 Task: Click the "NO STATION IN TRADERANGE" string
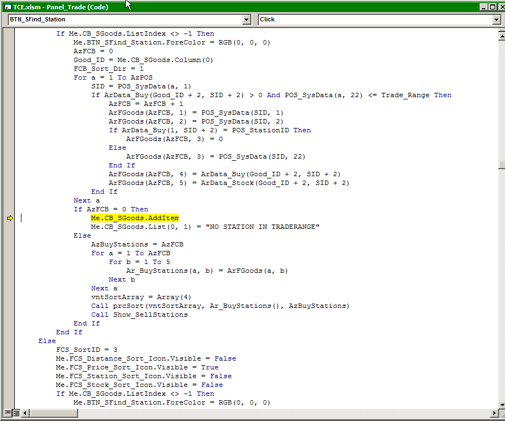point(263,227)
